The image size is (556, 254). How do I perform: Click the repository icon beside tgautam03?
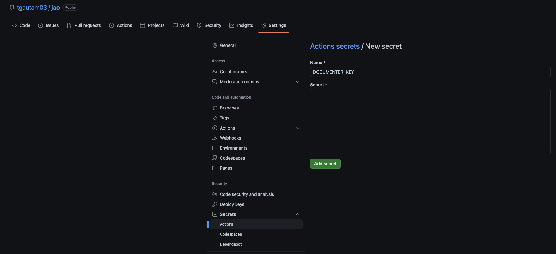(x=12, y=8)
